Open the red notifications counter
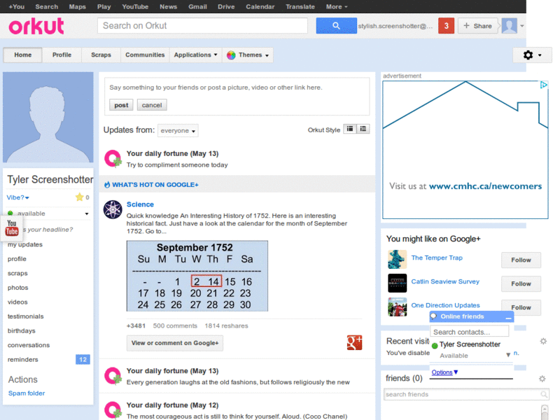 (446, 26)
